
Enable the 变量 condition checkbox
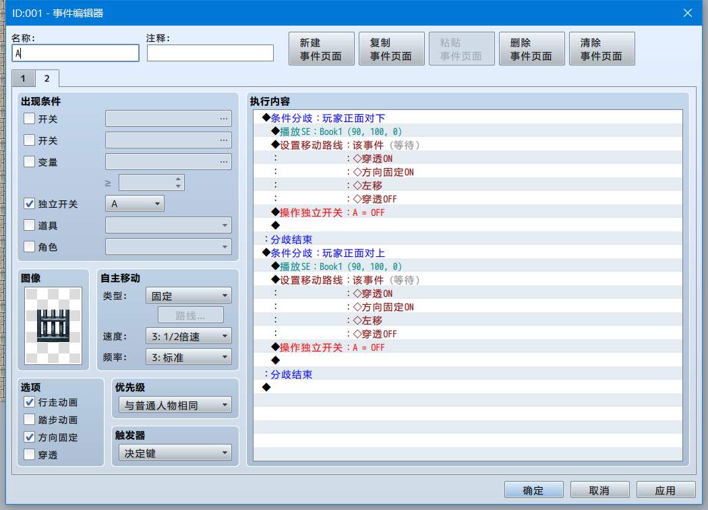pos(30,162)
